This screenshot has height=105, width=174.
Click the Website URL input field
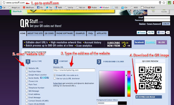point(74,70)
